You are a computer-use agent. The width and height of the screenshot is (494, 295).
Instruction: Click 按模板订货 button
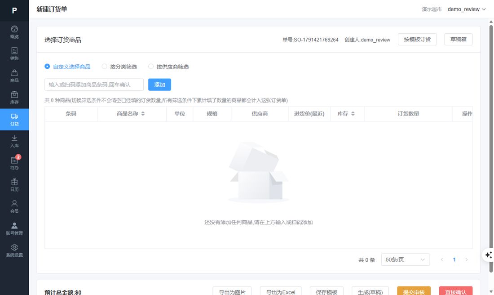tap(417, 40)
